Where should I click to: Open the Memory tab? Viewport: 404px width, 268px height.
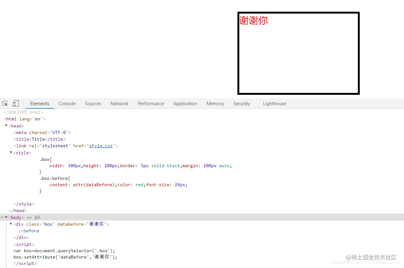coord(215,104)
